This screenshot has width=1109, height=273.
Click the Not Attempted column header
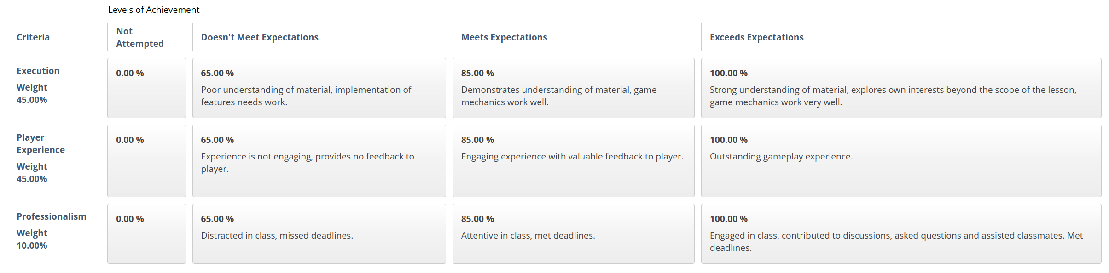140,37
